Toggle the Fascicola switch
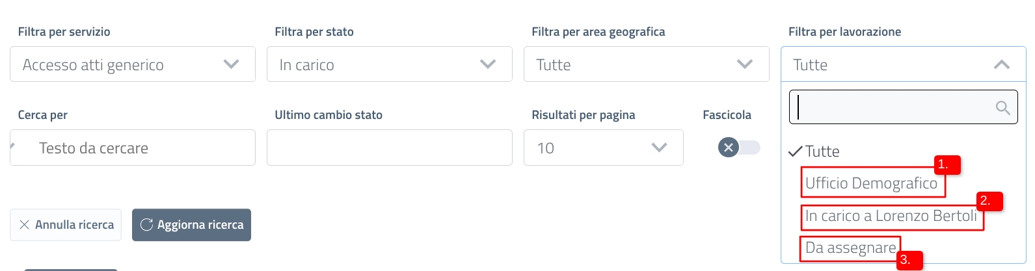Viewport: 1035px width, 271px height. tap(739, 148)
